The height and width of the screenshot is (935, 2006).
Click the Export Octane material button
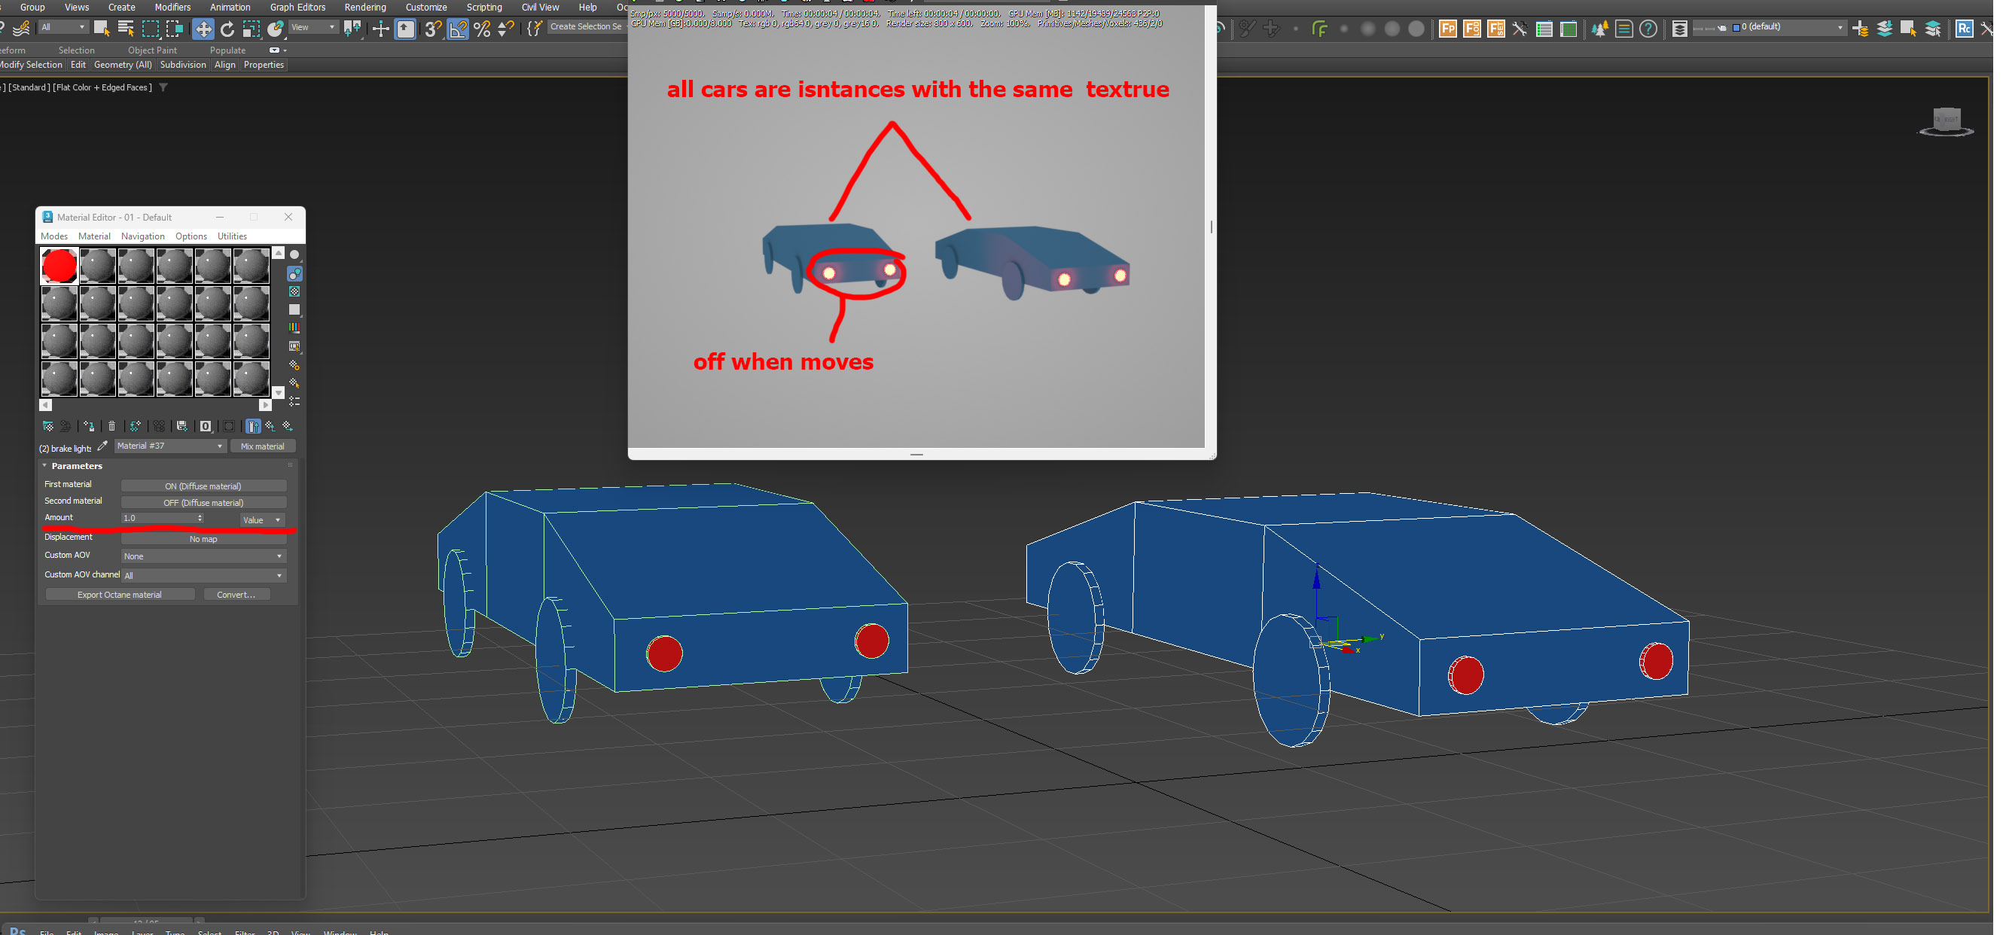[119, 595]
